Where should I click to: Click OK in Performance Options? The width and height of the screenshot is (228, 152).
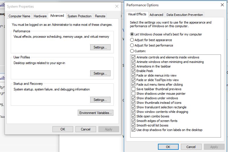pyautogui.click(x=168, y=147)
